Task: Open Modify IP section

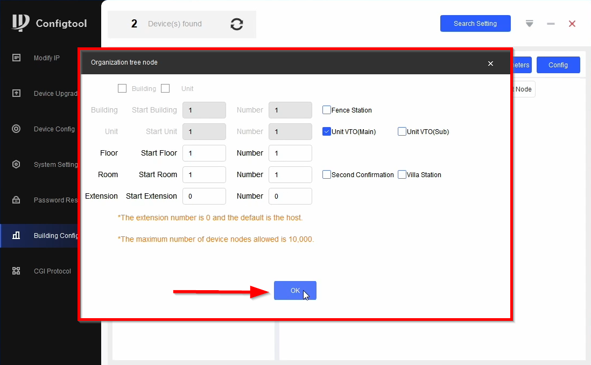Action: point(46,58)
